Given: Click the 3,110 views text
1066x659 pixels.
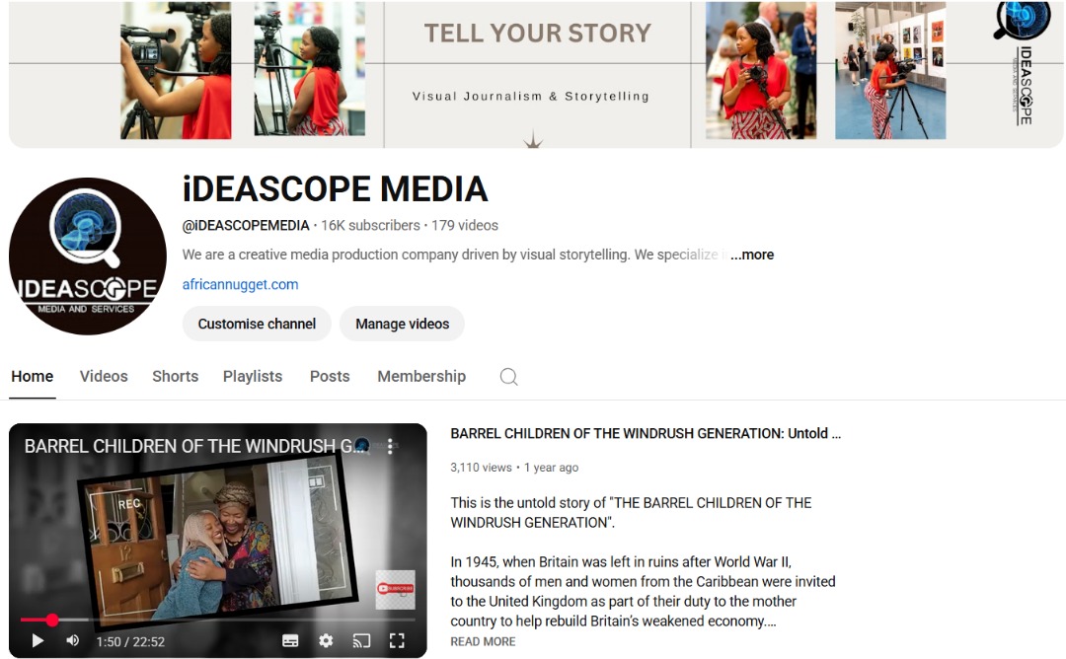Looking at the screenshot, I should [481, 468].
